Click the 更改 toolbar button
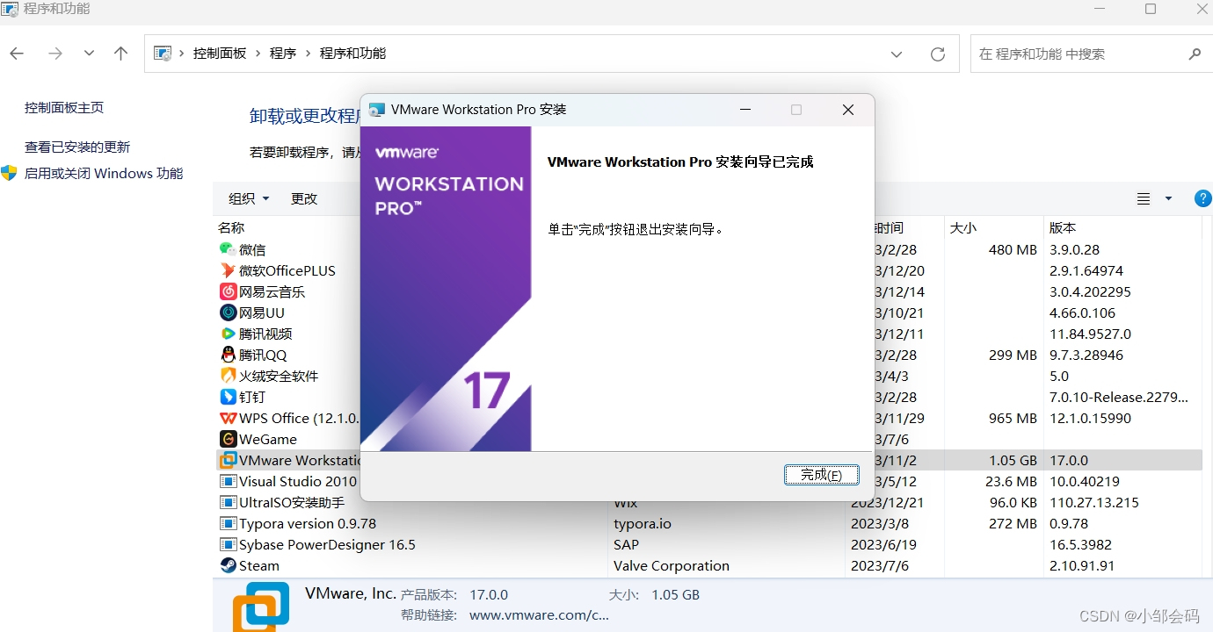This screenshot has height=632, width=1213. 304,198
